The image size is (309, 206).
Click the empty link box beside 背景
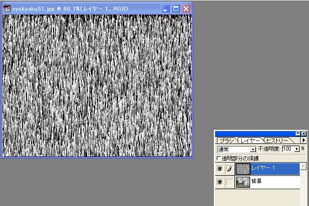[229, 182]
